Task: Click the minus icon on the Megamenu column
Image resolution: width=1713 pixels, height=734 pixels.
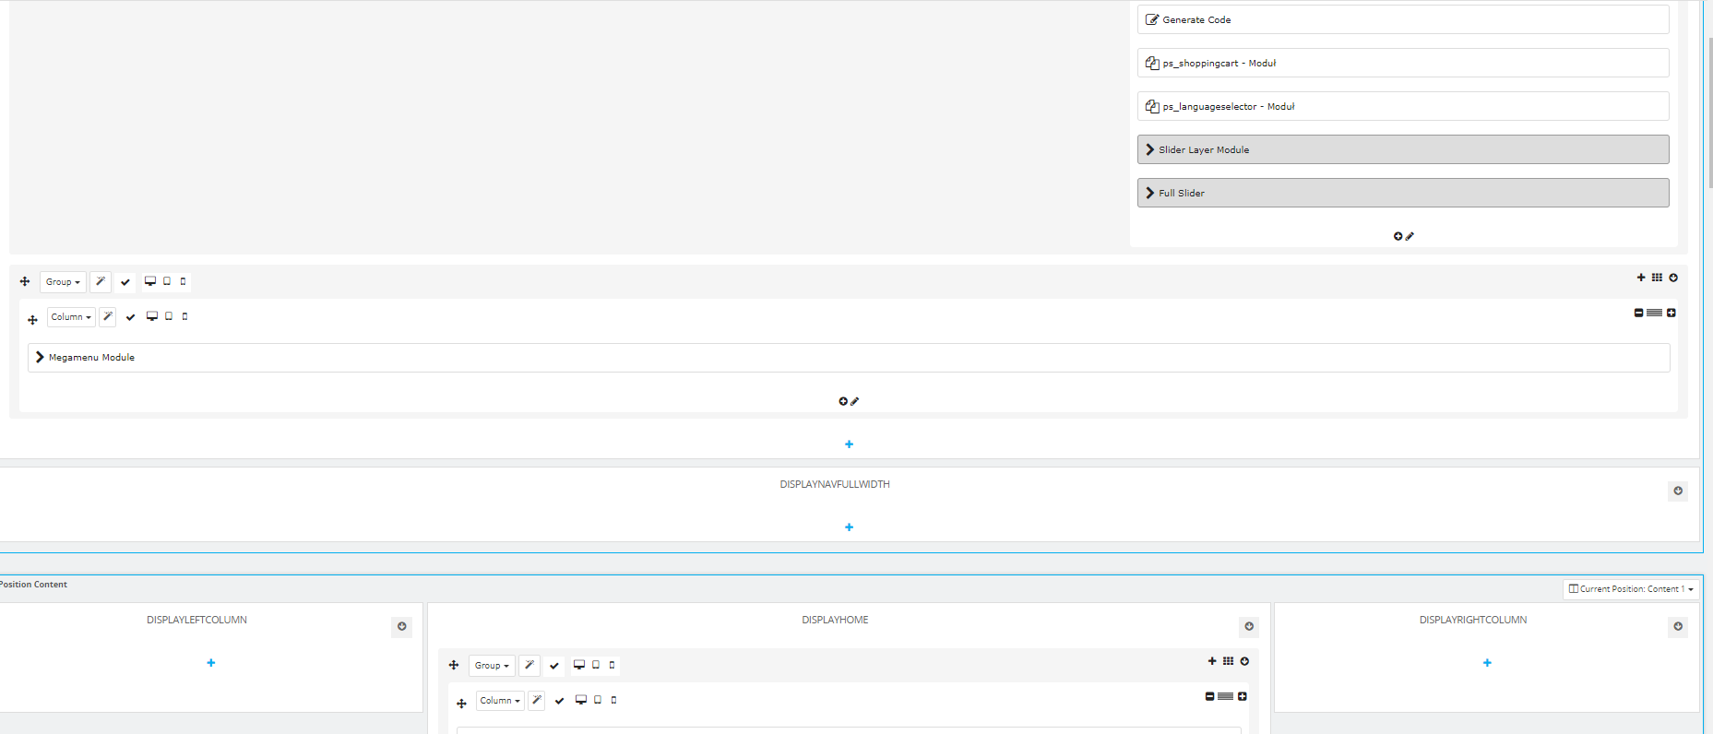Action: pyautogui.click(x=1638, y=313)
